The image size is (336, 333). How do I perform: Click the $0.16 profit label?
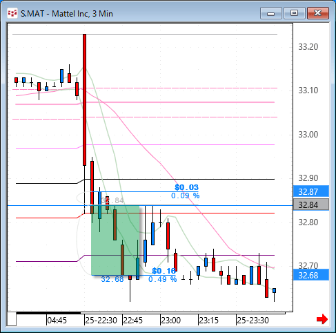tap(164, 271)
